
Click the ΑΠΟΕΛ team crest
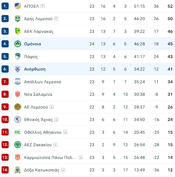point(18,6)
